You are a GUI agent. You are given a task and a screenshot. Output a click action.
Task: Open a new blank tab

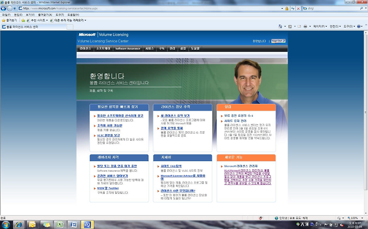[70, 27]
